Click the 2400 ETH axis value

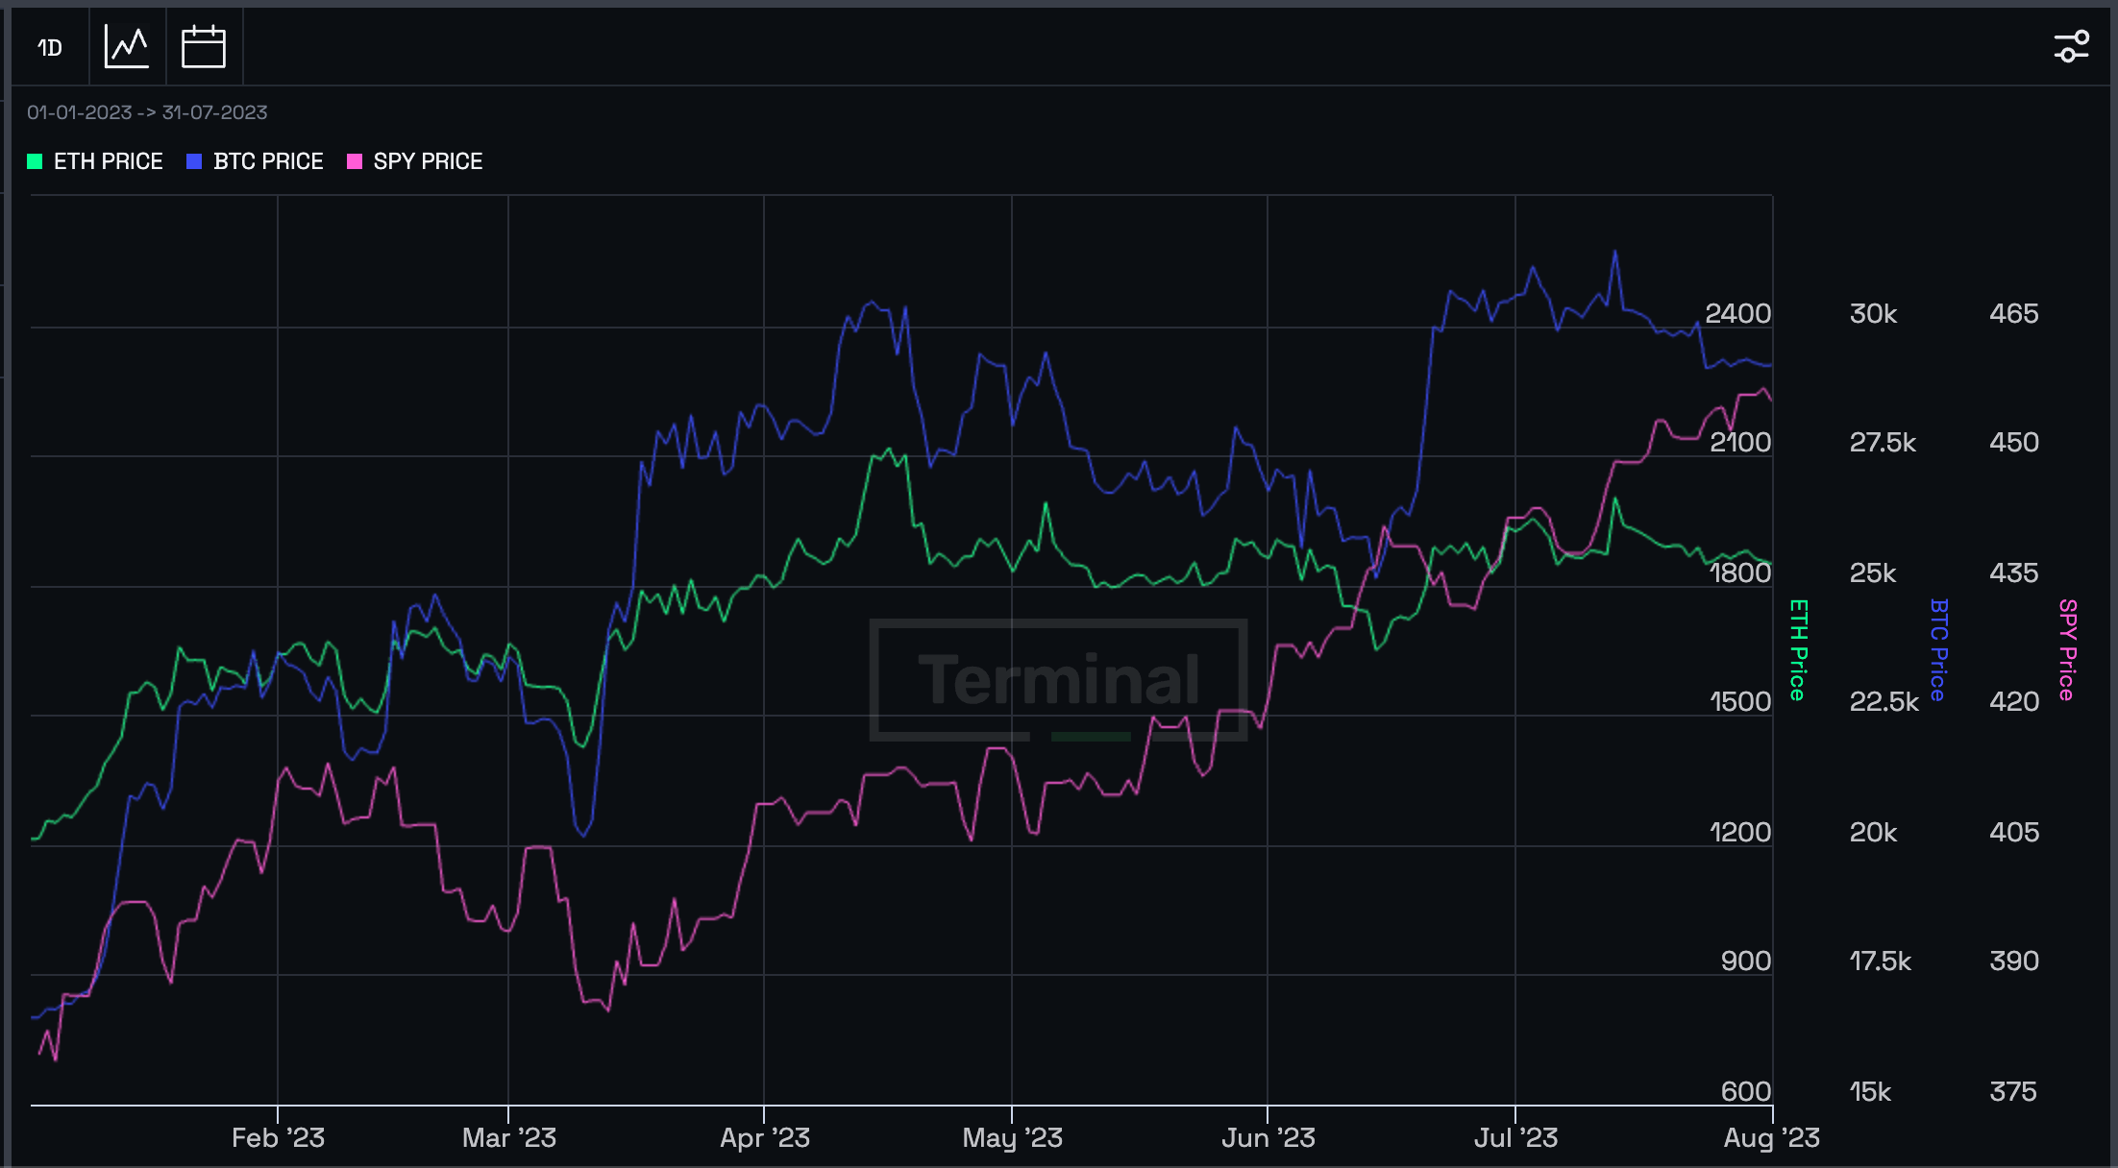pos(1737,313)
